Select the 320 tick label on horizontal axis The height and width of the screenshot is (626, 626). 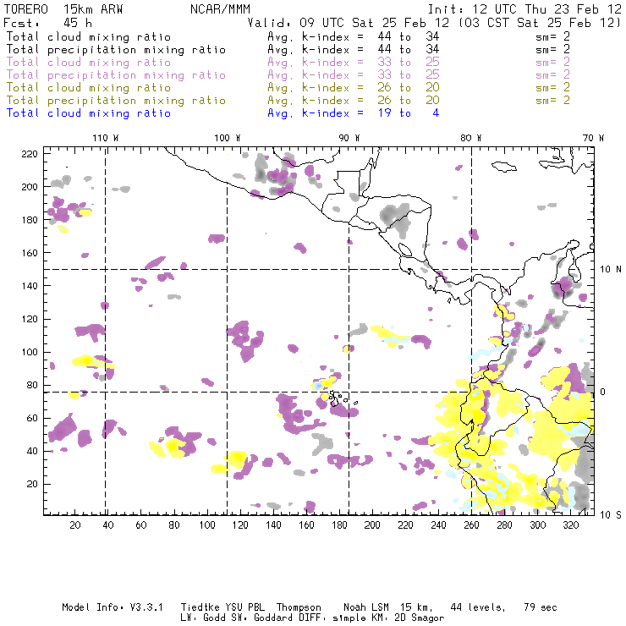pos(571,525)
